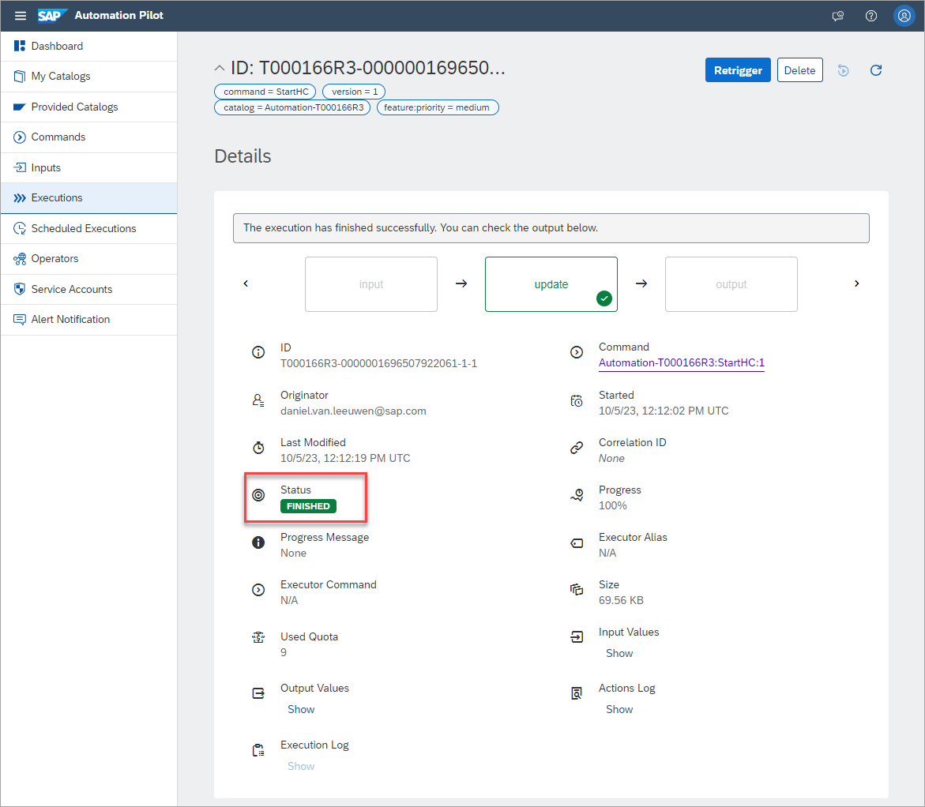Click the 'version = 1' tag
The height and width of the screenshot is (807, 925).
tap(354, 92)
